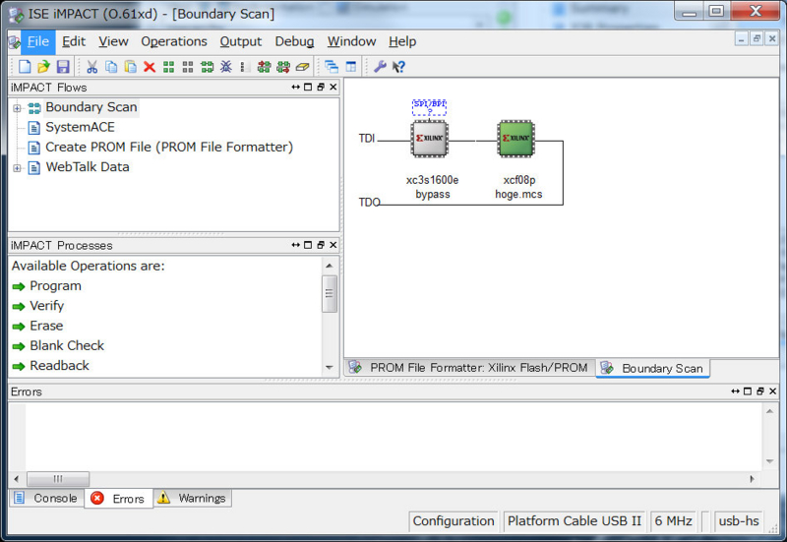Click the 6 MHz status bar field
Image resolution: width=787 pixels, height=542 pixels.
click(673, 521)
